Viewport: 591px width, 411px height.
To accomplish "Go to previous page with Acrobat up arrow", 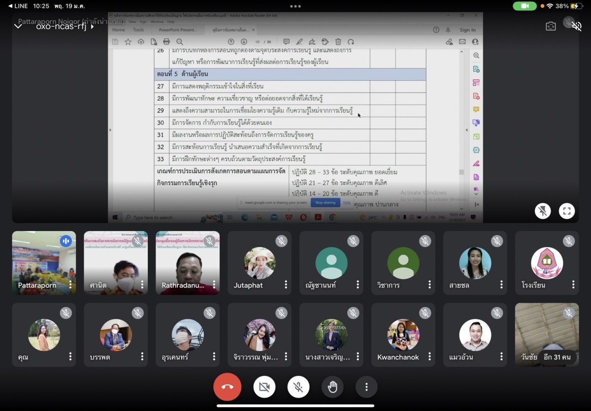I will (231, 42).
